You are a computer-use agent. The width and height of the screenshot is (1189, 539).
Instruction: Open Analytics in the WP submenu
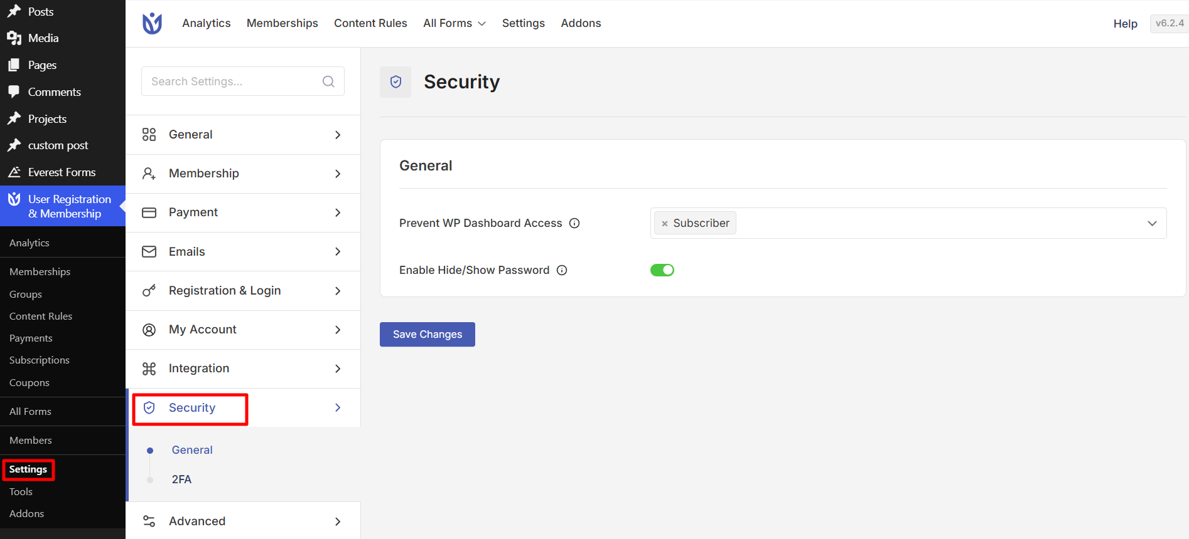click(30, 243)
